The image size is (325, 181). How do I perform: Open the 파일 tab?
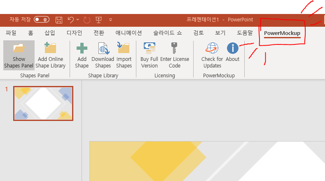(11, 33)
